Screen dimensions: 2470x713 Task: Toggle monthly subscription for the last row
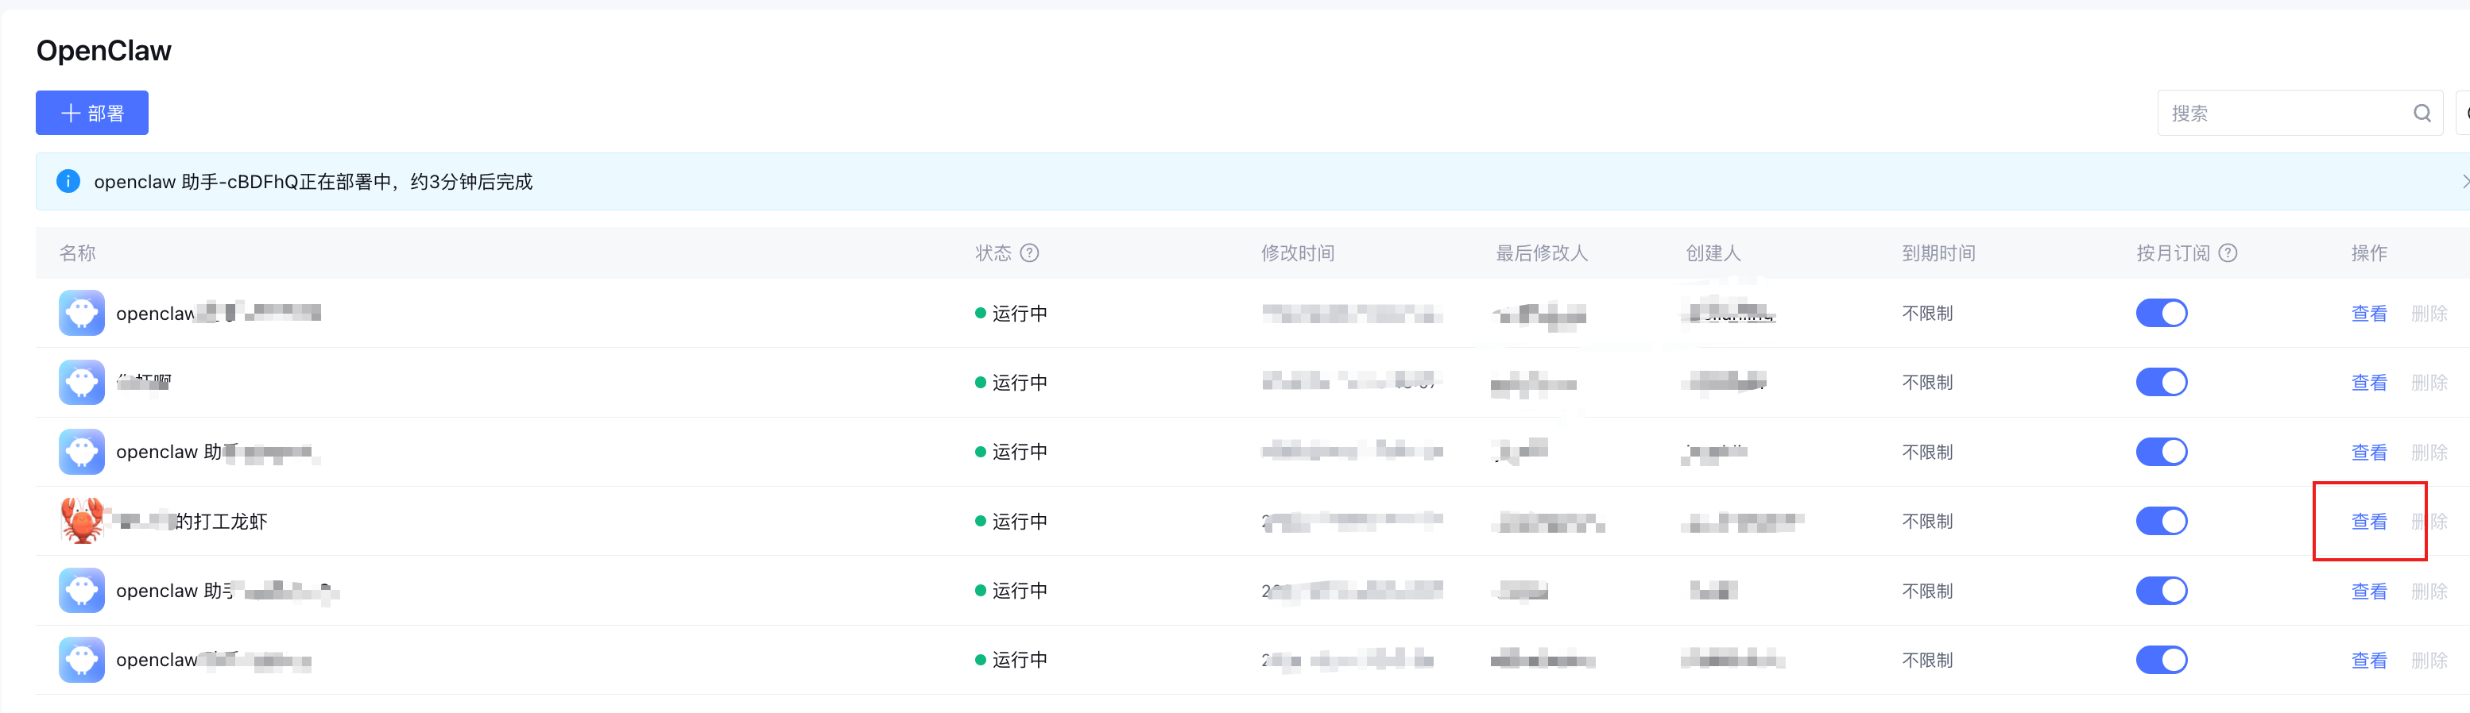(2162, 659)
